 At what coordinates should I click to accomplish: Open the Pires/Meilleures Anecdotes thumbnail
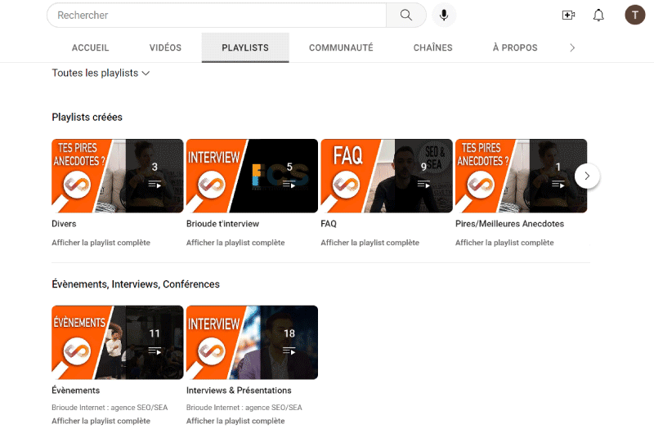(x=521, y=176)
